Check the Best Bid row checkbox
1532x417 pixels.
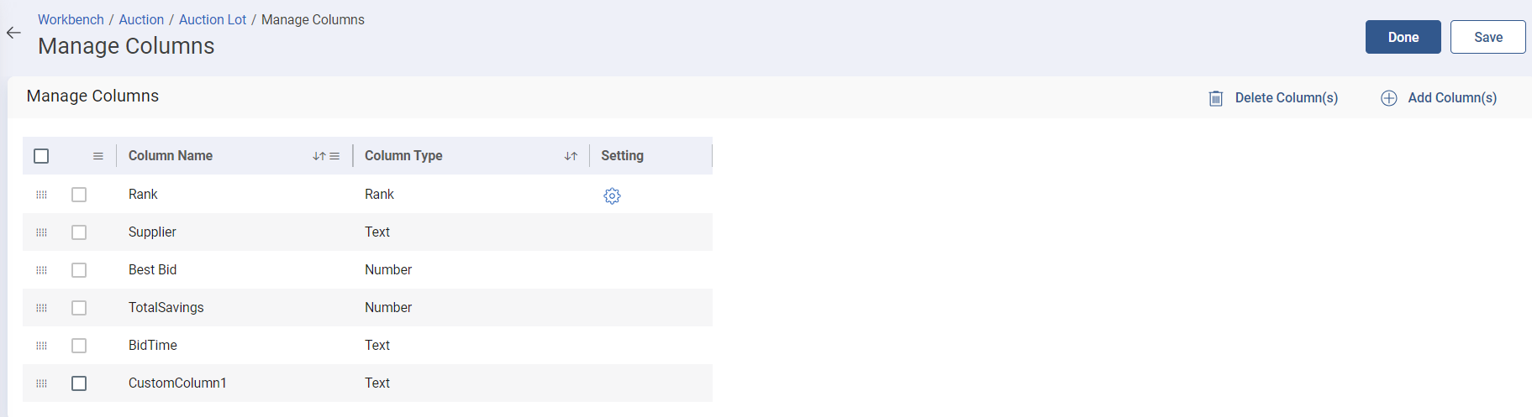[79, 270]
